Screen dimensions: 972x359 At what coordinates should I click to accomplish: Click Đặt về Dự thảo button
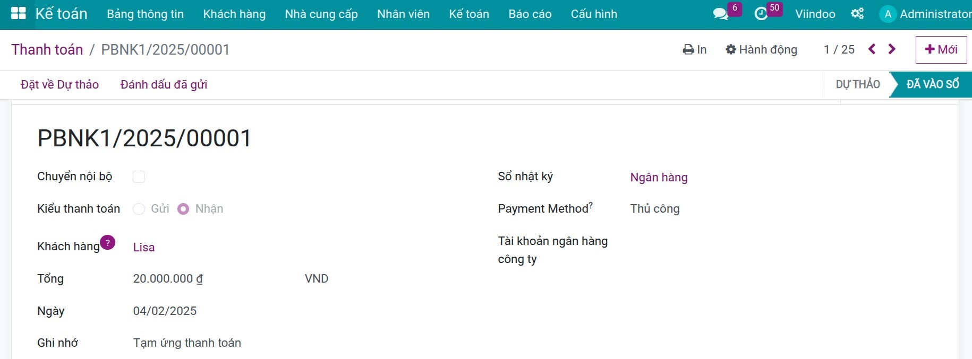(x=59, y=84)
